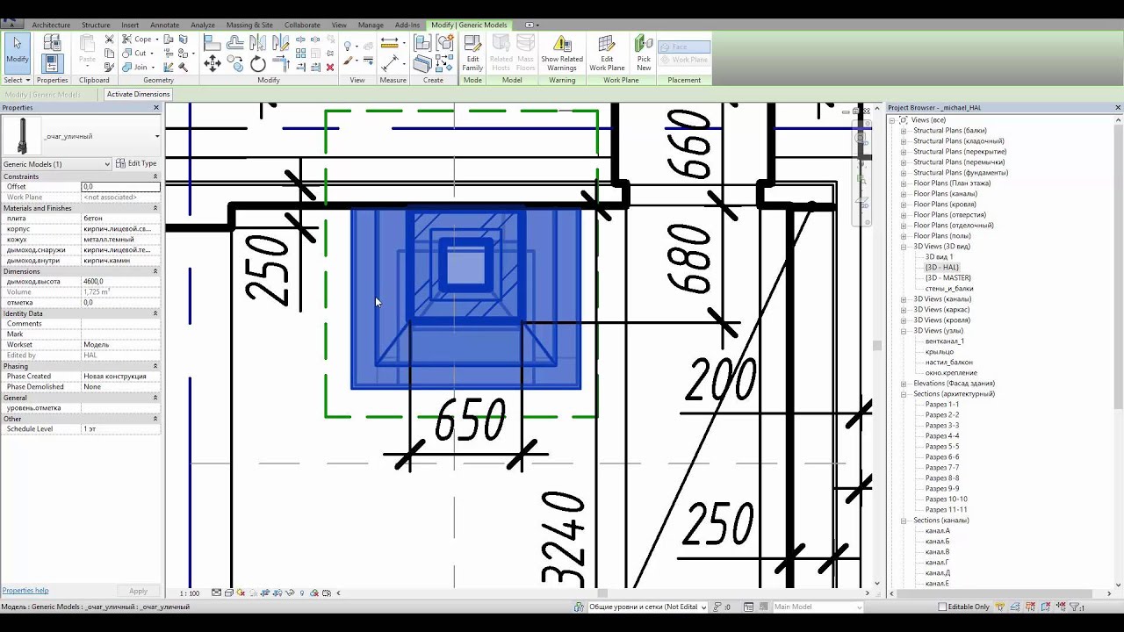Open the Structure ribbon tab
The height and width of the screenshot is (632, 1124).
96,25
